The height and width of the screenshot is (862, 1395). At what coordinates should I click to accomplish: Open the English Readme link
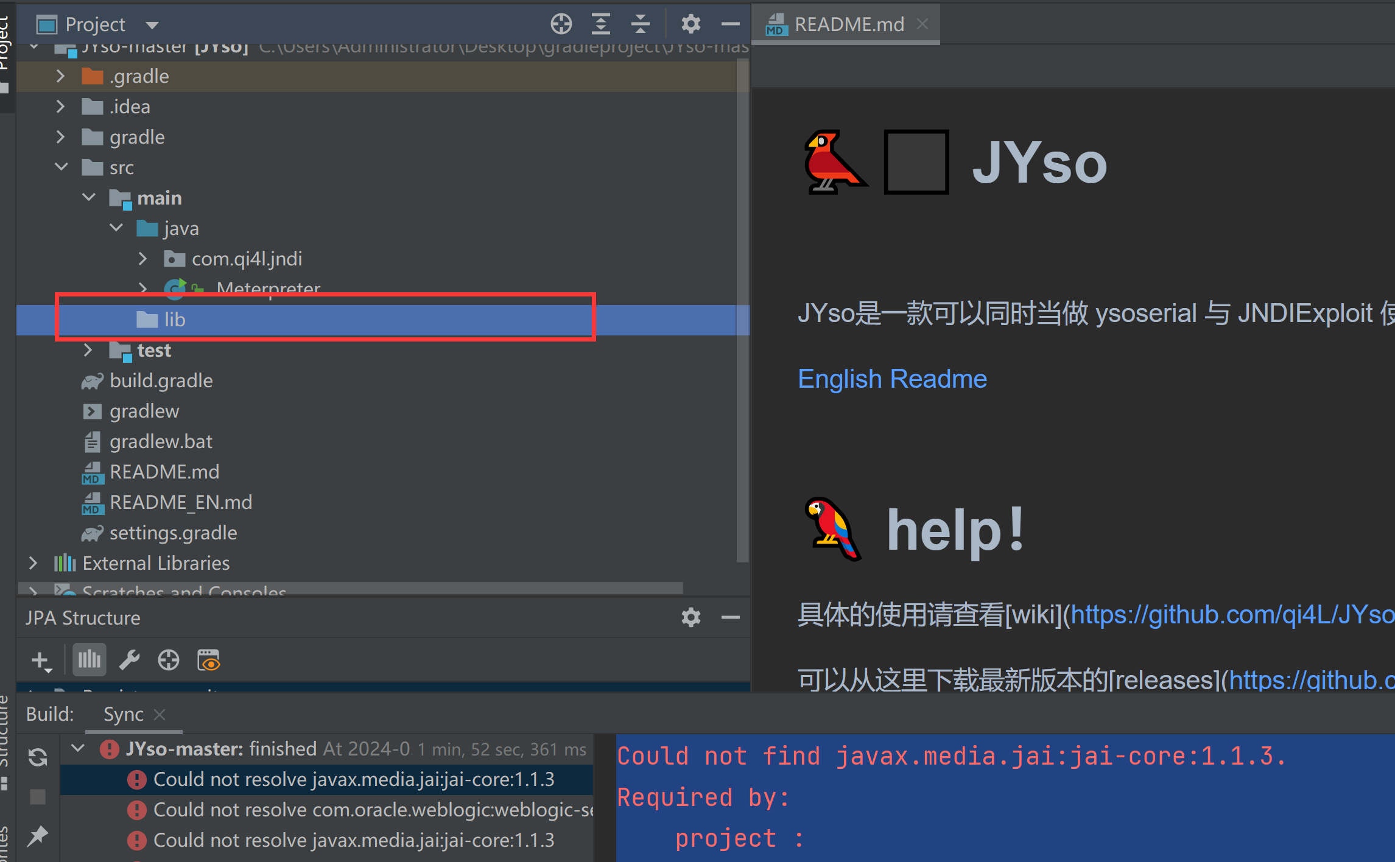[892, 379]
